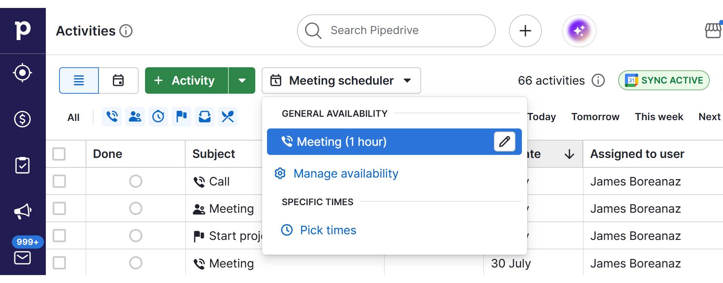Open the Campaigns megaphone sidebar icon

pyautogui.click(x=22, y=211)
